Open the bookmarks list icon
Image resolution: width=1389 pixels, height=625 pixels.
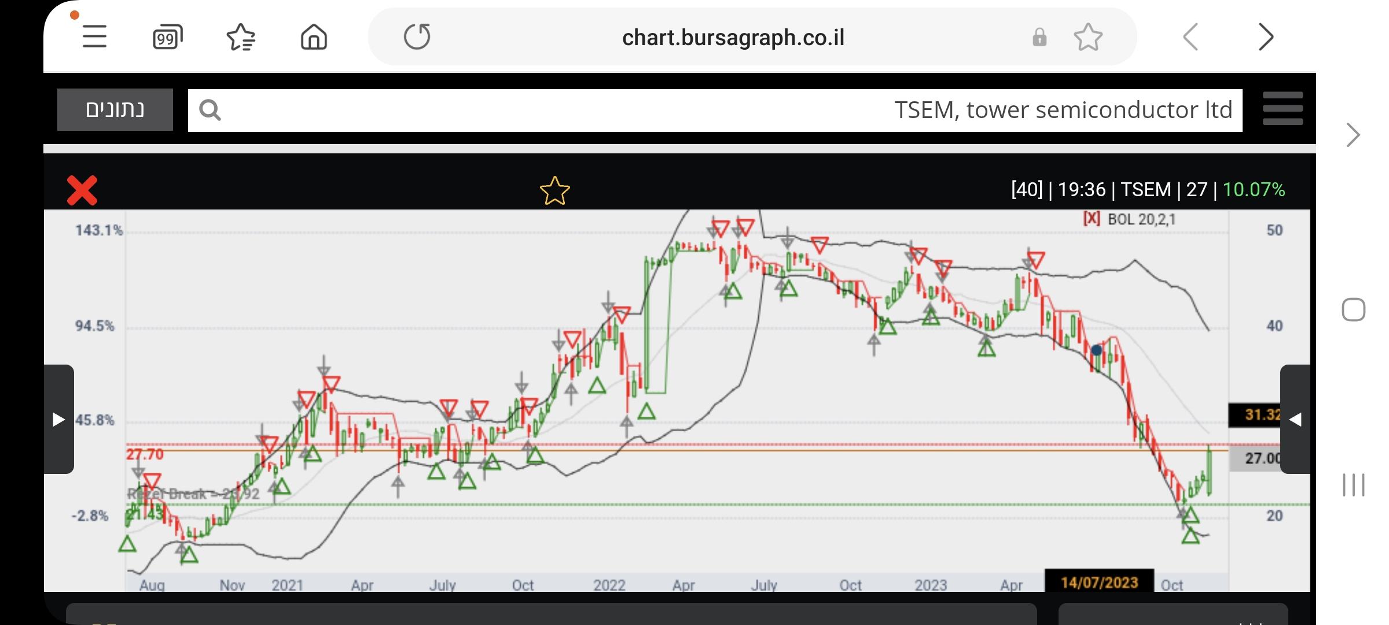241,38
